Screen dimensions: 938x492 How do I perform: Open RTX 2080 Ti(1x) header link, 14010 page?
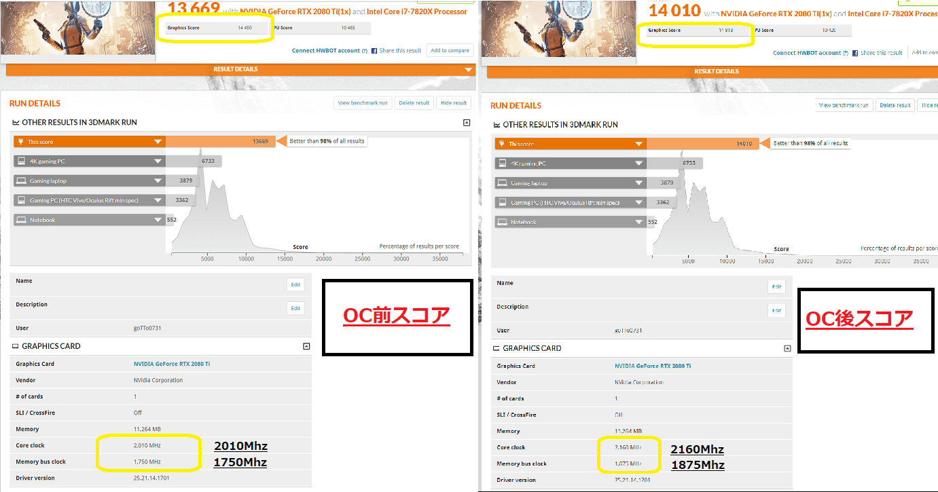click(x=778, y=14)
